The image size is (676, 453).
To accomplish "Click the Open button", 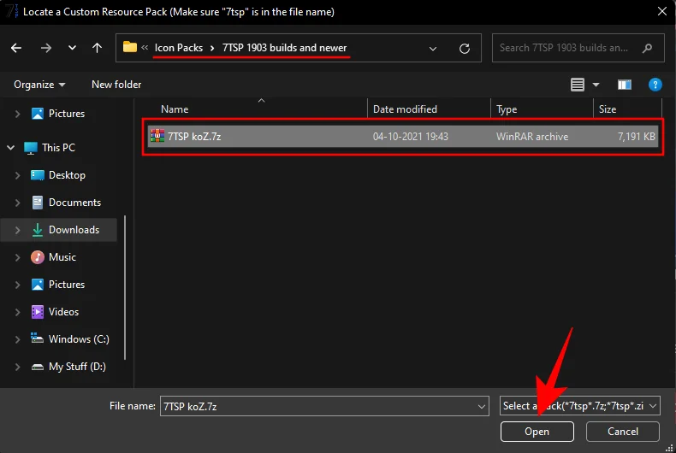I will pyautogui.click(x=537, y=432).
